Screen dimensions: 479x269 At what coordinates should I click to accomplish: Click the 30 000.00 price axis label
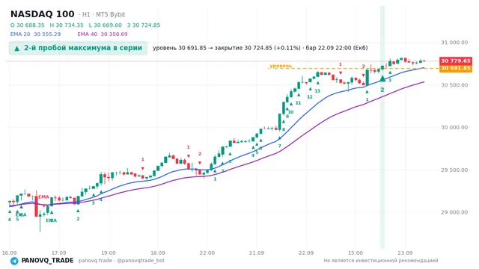[x=454, y=127]
